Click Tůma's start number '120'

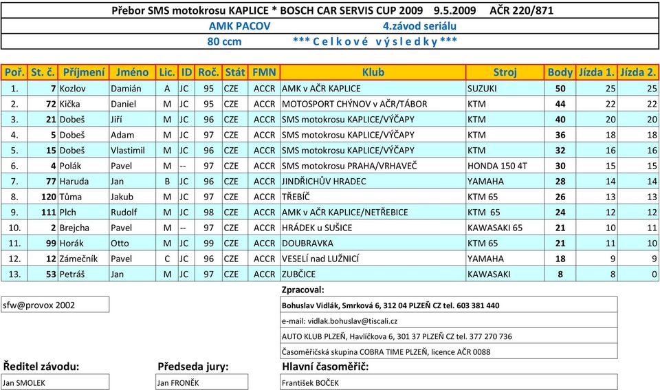[43, 197]
